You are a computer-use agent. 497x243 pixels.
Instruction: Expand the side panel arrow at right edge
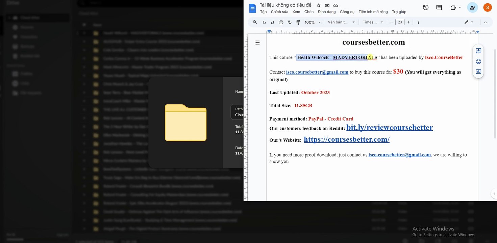(x=494, y=193)
